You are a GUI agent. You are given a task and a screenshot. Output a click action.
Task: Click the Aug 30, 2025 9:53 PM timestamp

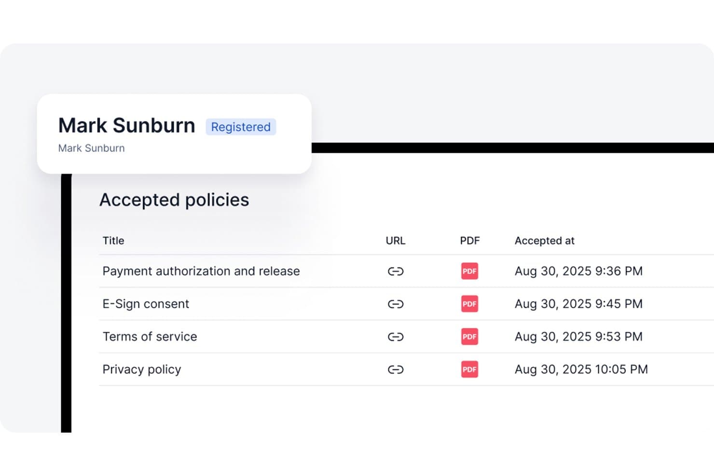(x=579, y=337)
